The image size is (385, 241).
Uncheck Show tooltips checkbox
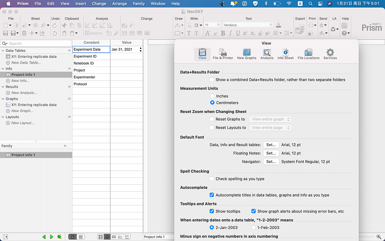pos(212,211)
